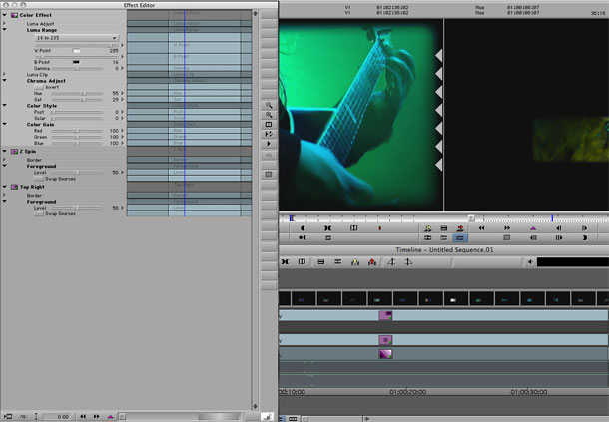Screen dimensions: 609x422
Task: Click the W Point white color swatch
Action: 76,49
